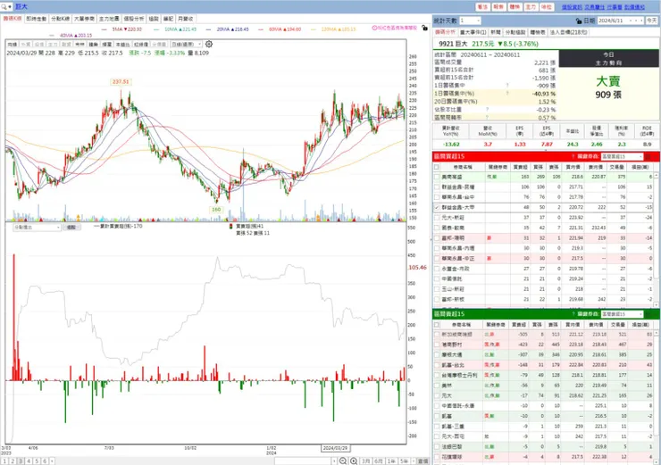This screenshot has width=661, height=465.
Task: Open the 體檢表 tab
Action: tap(538, 32)
